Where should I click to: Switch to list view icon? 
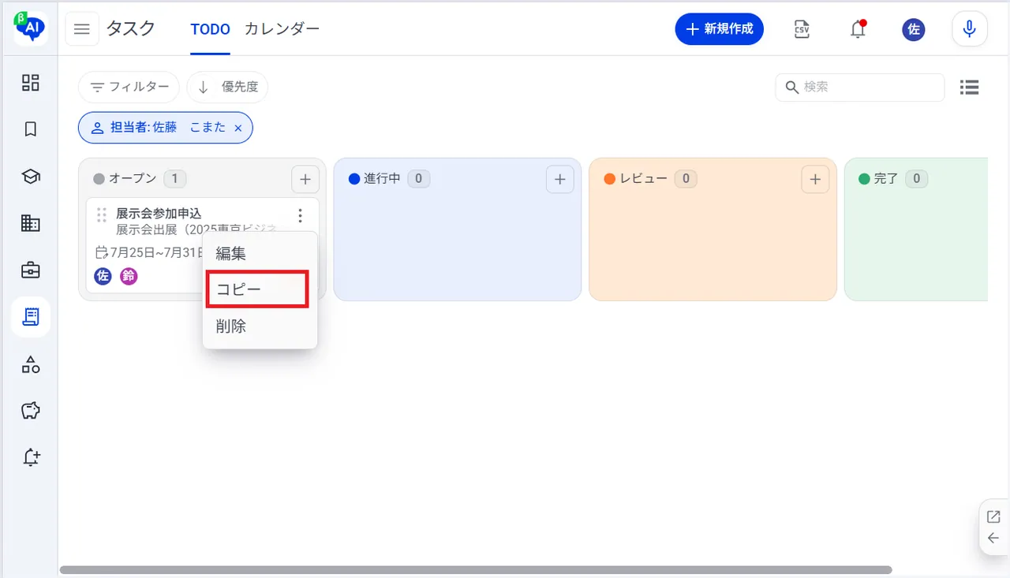click(970, 88)
